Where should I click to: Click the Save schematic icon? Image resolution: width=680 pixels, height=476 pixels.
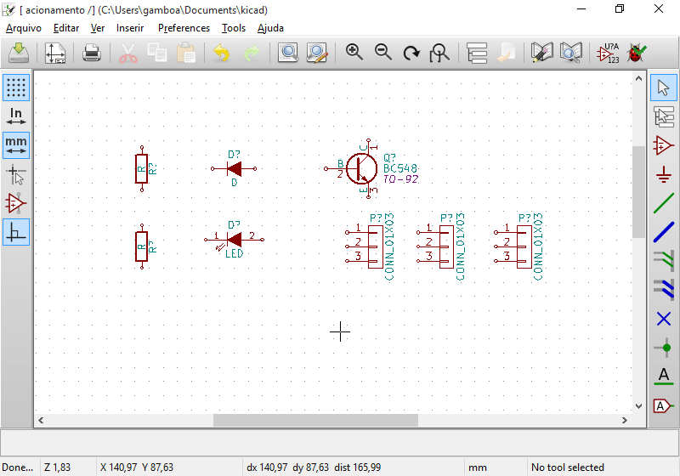[19, 54]
